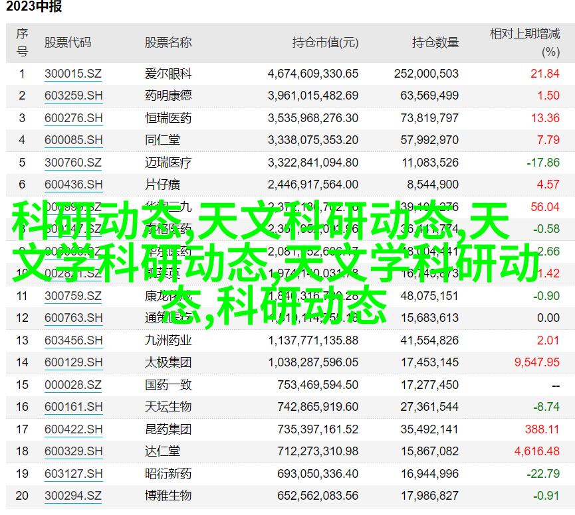This screenshot has width=575, height=515.
Task: Select holding quantity 252,000,503
Action: pos(426,74)
